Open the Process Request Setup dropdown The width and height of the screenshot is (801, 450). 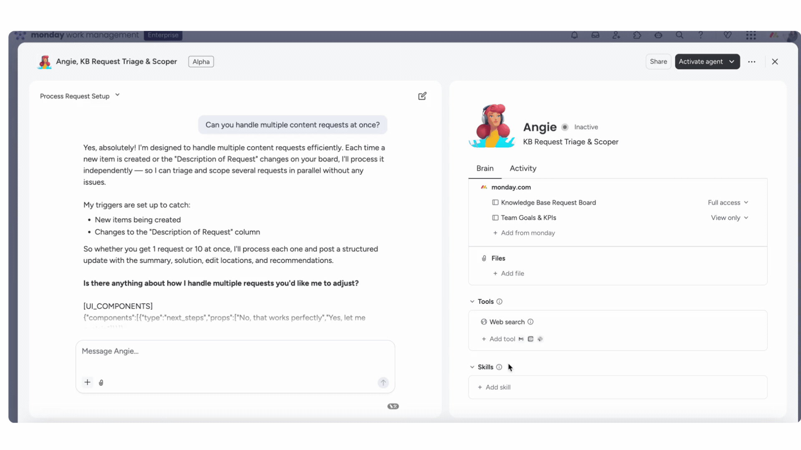80,96
